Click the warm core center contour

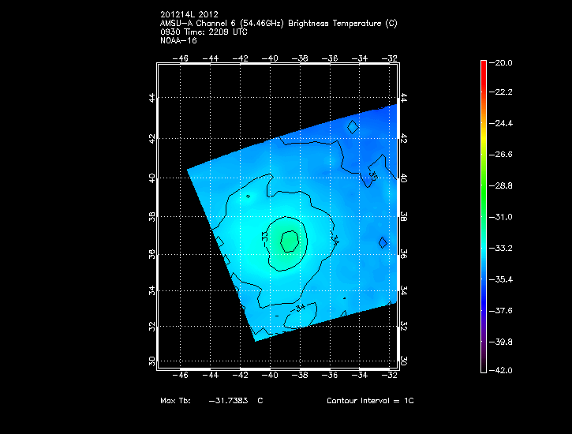pyautogui.click(x=290, y=240)
